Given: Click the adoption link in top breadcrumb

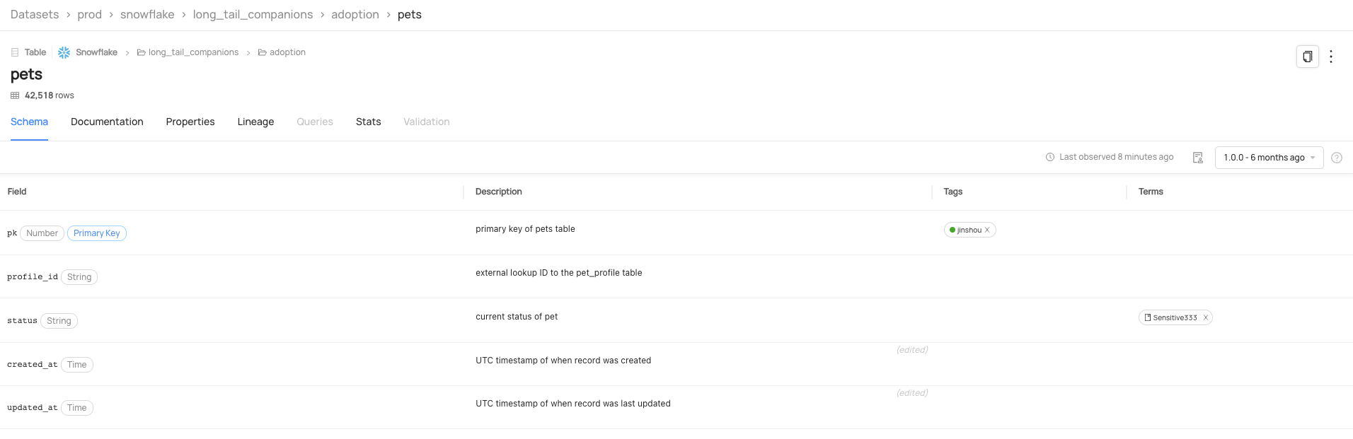Looking at the screenshot, I should click(355, 14).
